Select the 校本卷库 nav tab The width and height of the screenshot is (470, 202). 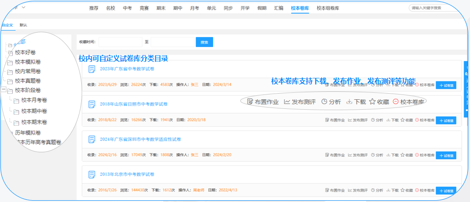(x=300, y=8)
